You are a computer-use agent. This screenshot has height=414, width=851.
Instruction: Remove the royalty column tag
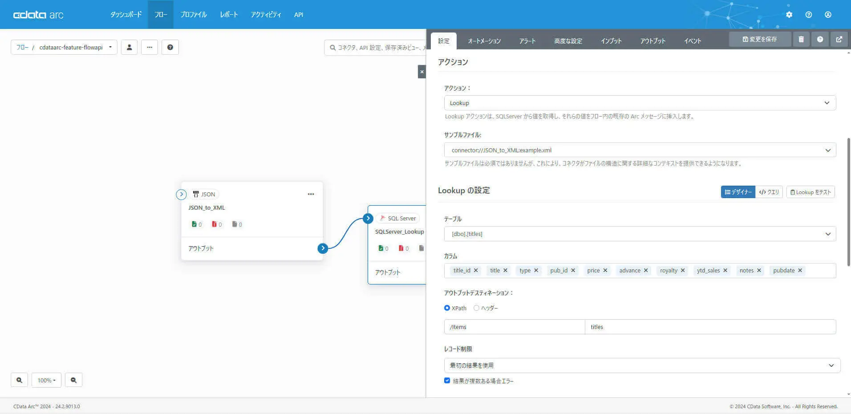click(683, 270)
